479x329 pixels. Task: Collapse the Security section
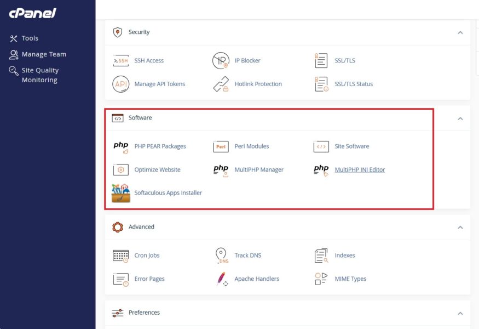[460, 32]
